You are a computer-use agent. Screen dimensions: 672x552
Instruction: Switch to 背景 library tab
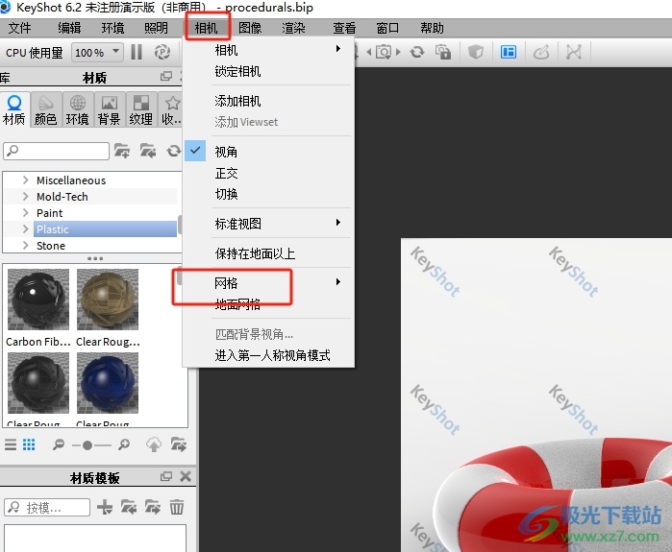110,110
